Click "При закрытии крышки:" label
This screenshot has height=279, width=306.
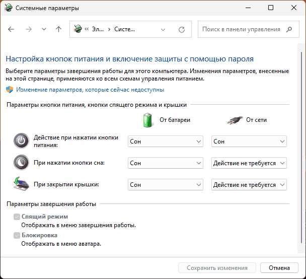(66, 184)
